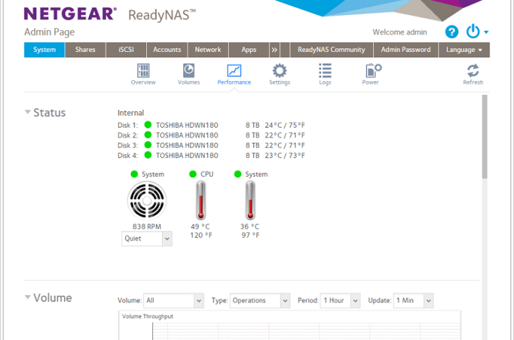Viewport: 514px width, 340px height.
Task: Click the 49 °C CPU temperature
Action: [x=200, y=227]
